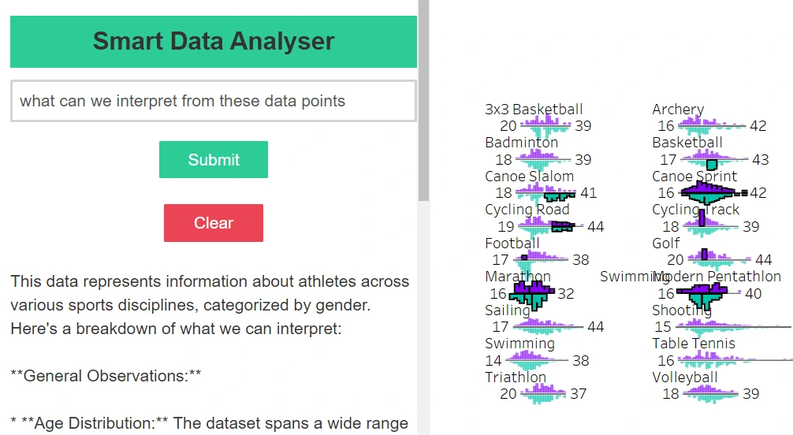
Task: Select the 3x3 Basketball age histogram
Action: click(x=545, y=125)
